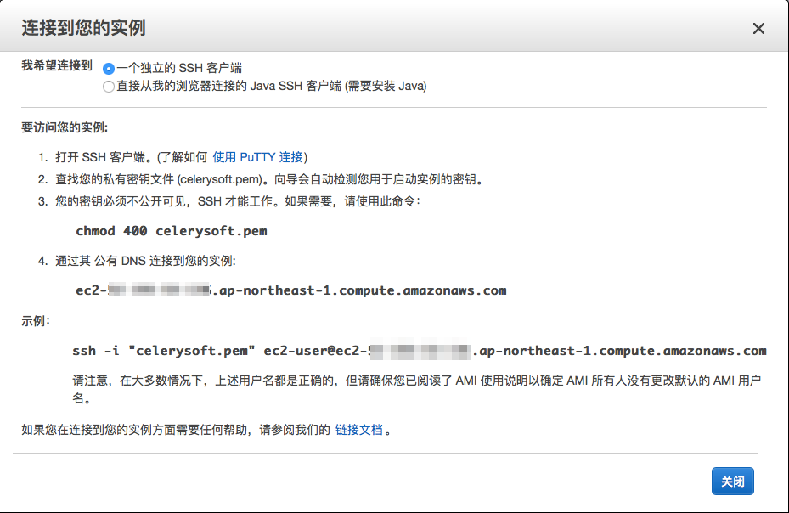Click the blue 关闭 button
Image resolution: width=789 pixels, height=513 pixels.
pyautogui.click(x=733, y=482)
